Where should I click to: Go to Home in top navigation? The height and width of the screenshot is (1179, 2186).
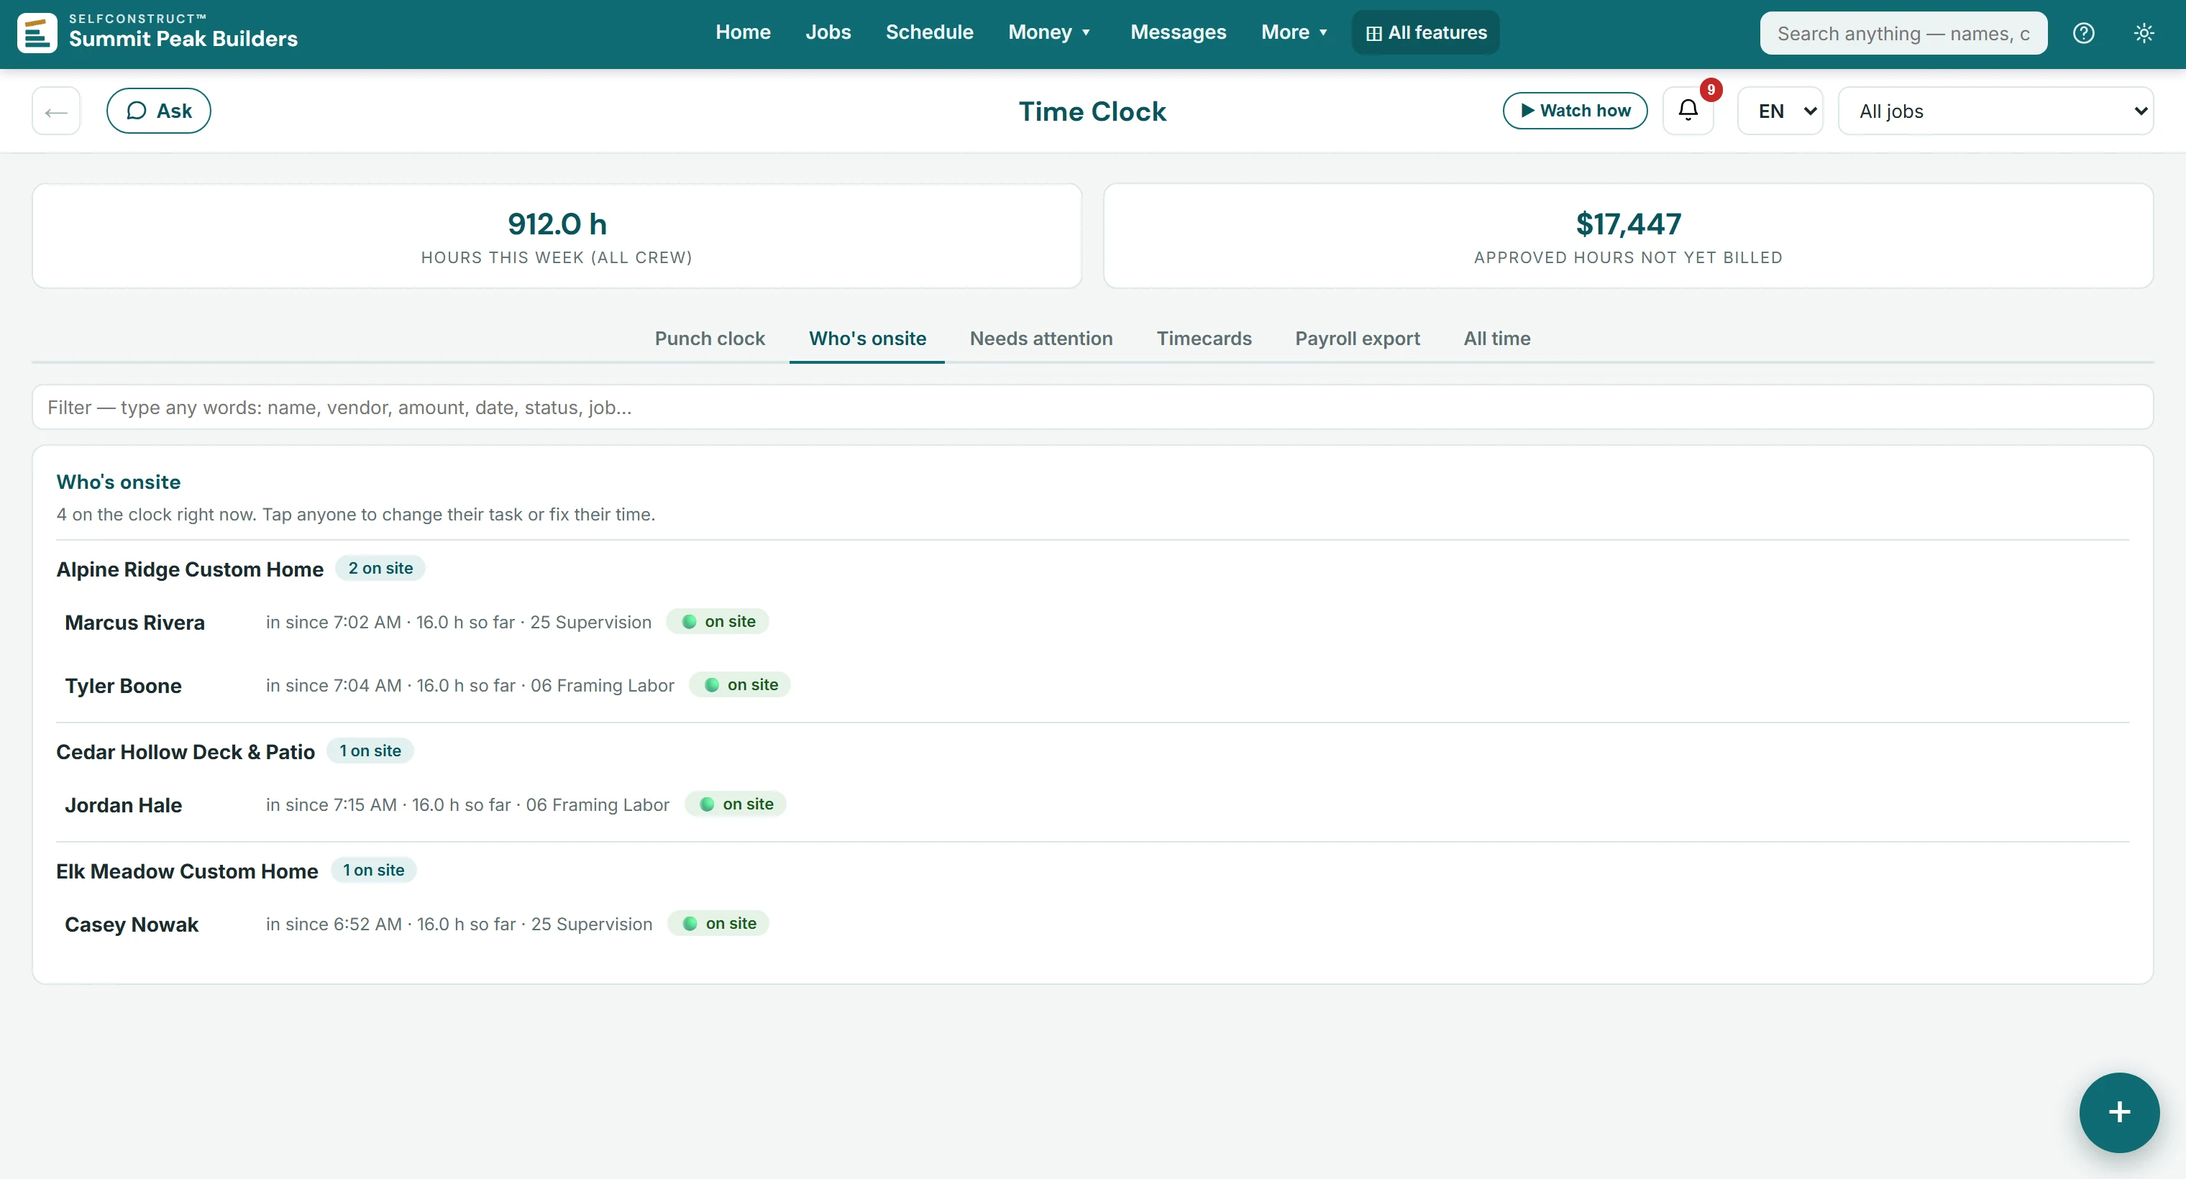[x=743, y=32]
